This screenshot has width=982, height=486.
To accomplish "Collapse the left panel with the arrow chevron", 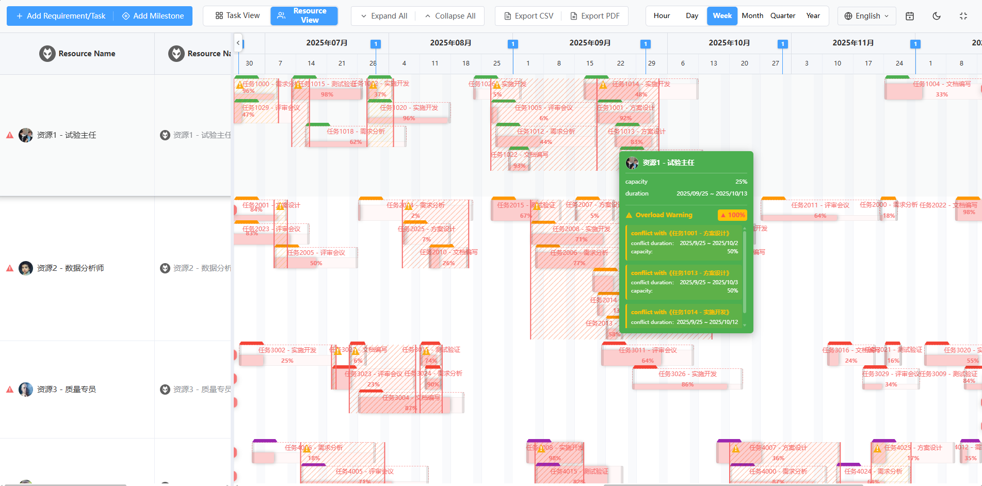I will click(x=238, y=43).
